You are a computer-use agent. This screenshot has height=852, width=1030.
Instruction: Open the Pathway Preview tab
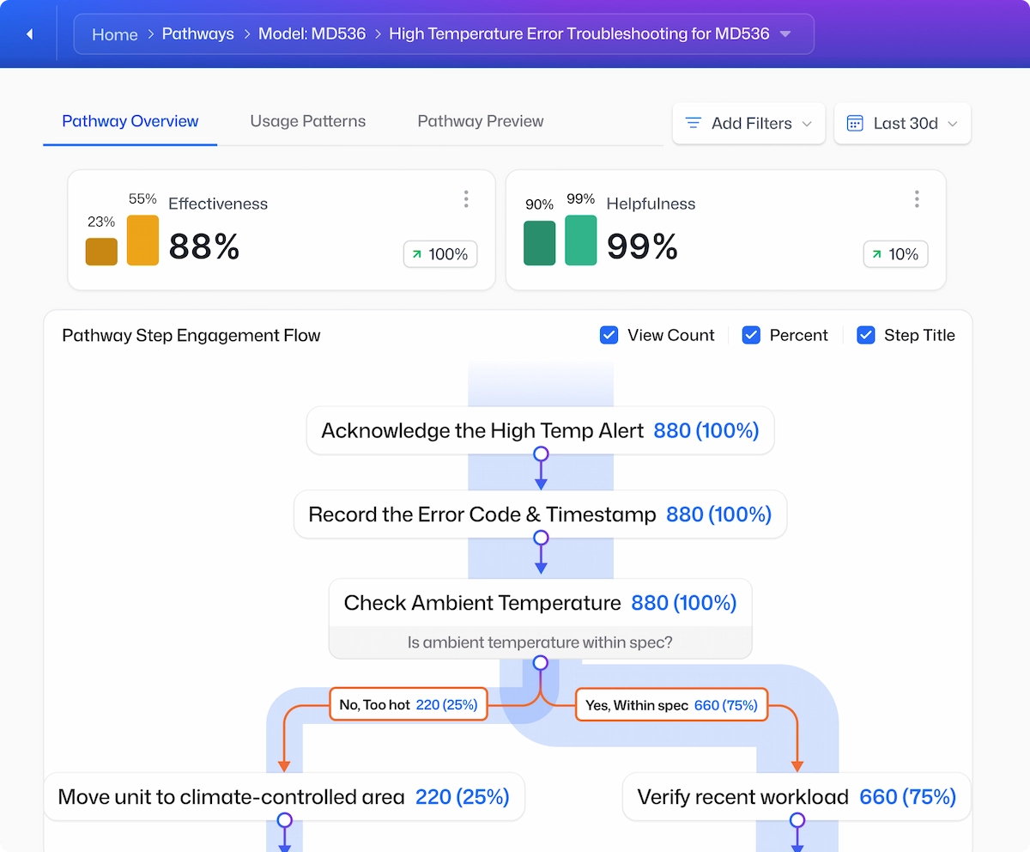point(481,121)
